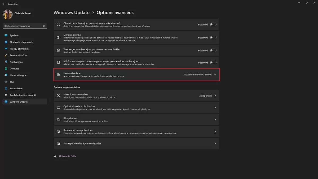Click the help icon beside 'Obtenir de l'aide'
318x179 pixels.
[55, 156]
